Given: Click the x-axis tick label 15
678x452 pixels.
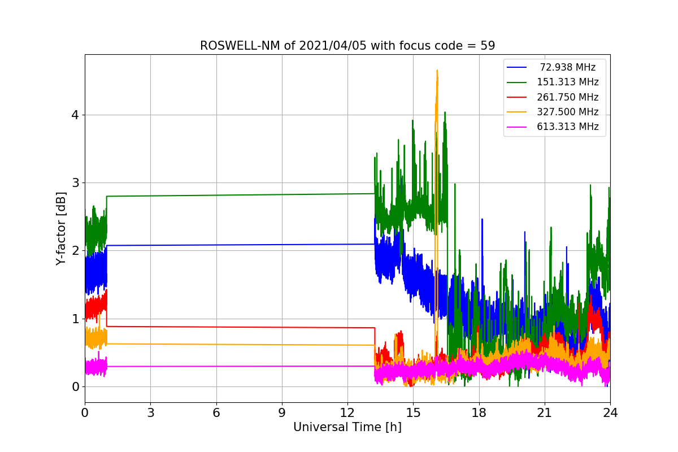Looking at the screenshot, I should point(413,412).
